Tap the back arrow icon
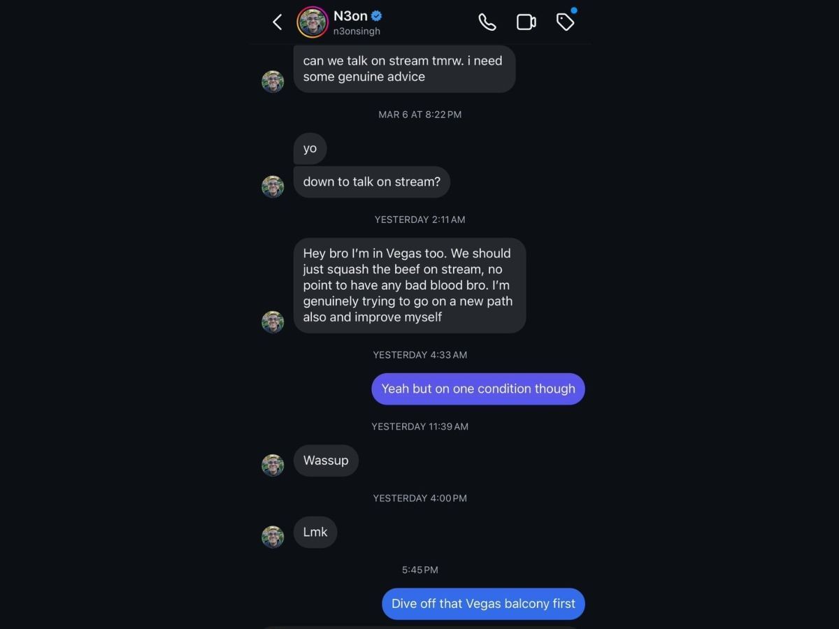Image resolution: width=839 pixels, height=629 pixels. [x=278, y=22]
